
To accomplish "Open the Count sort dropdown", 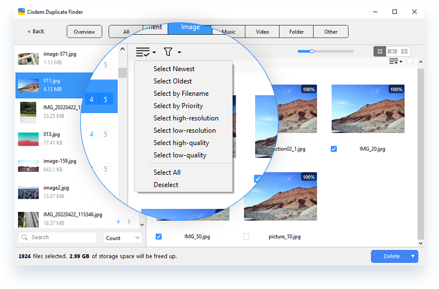I will click(x=122, y=238).
